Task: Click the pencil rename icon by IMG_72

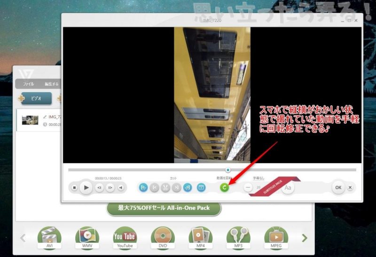Action: tap(45, 117)
